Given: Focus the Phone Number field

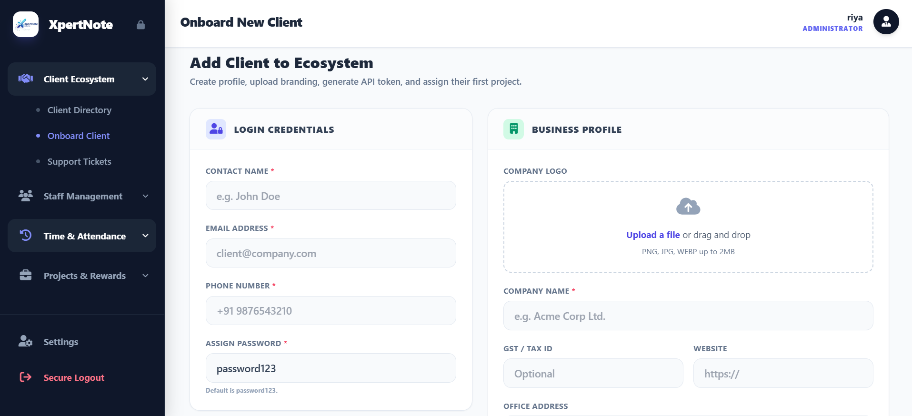Looking at the screenshot, I should point(331,311).
